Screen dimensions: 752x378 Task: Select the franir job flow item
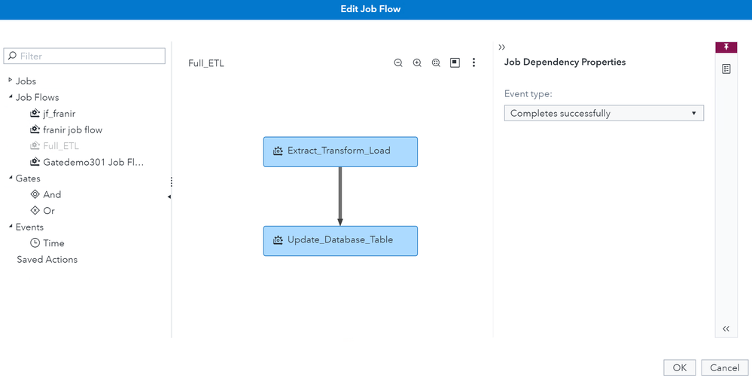[72, 130]
